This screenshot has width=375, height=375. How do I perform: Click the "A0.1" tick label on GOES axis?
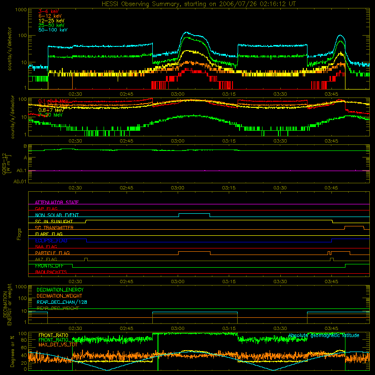tap(22, 171)
